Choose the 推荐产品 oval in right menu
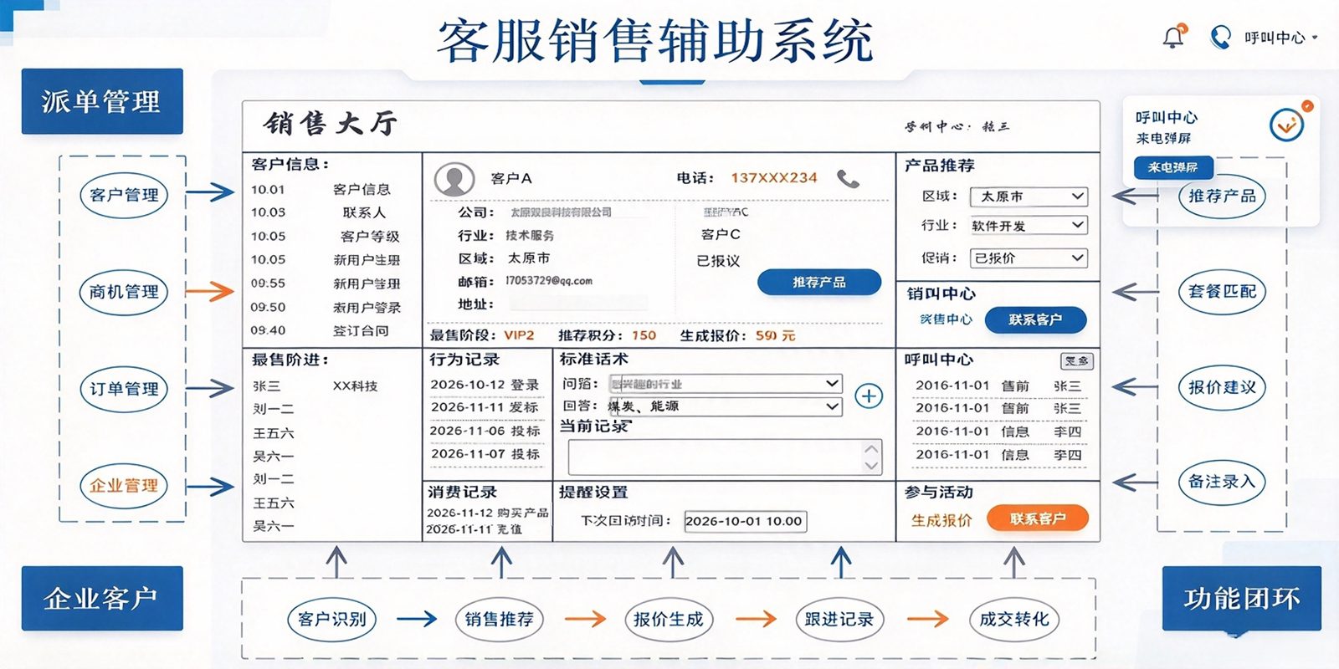1339x669 pixels. click(x=1222, y=197)
